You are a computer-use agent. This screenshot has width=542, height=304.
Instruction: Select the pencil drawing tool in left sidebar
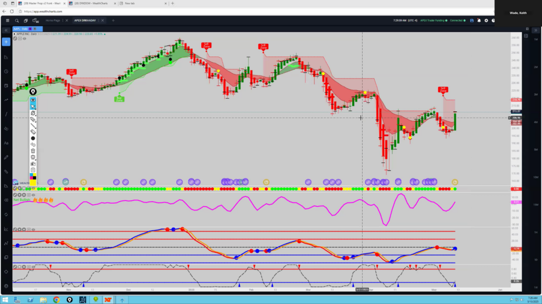click(x=6, y=157)
